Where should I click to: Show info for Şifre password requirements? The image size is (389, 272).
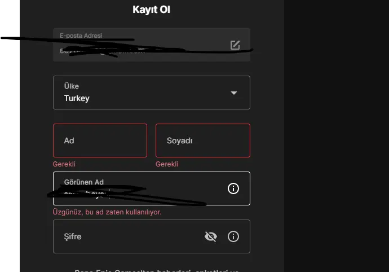tap(233, 236)
